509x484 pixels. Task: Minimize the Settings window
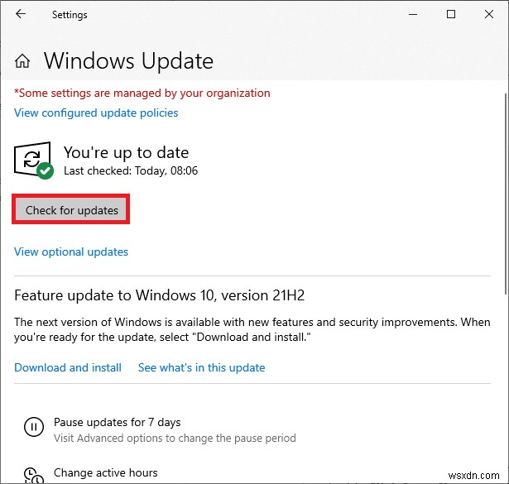413,14
